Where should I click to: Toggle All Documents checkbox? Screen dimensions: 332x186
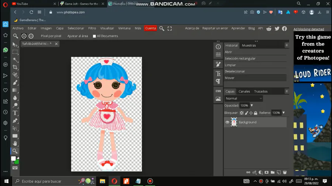point(94,36)
